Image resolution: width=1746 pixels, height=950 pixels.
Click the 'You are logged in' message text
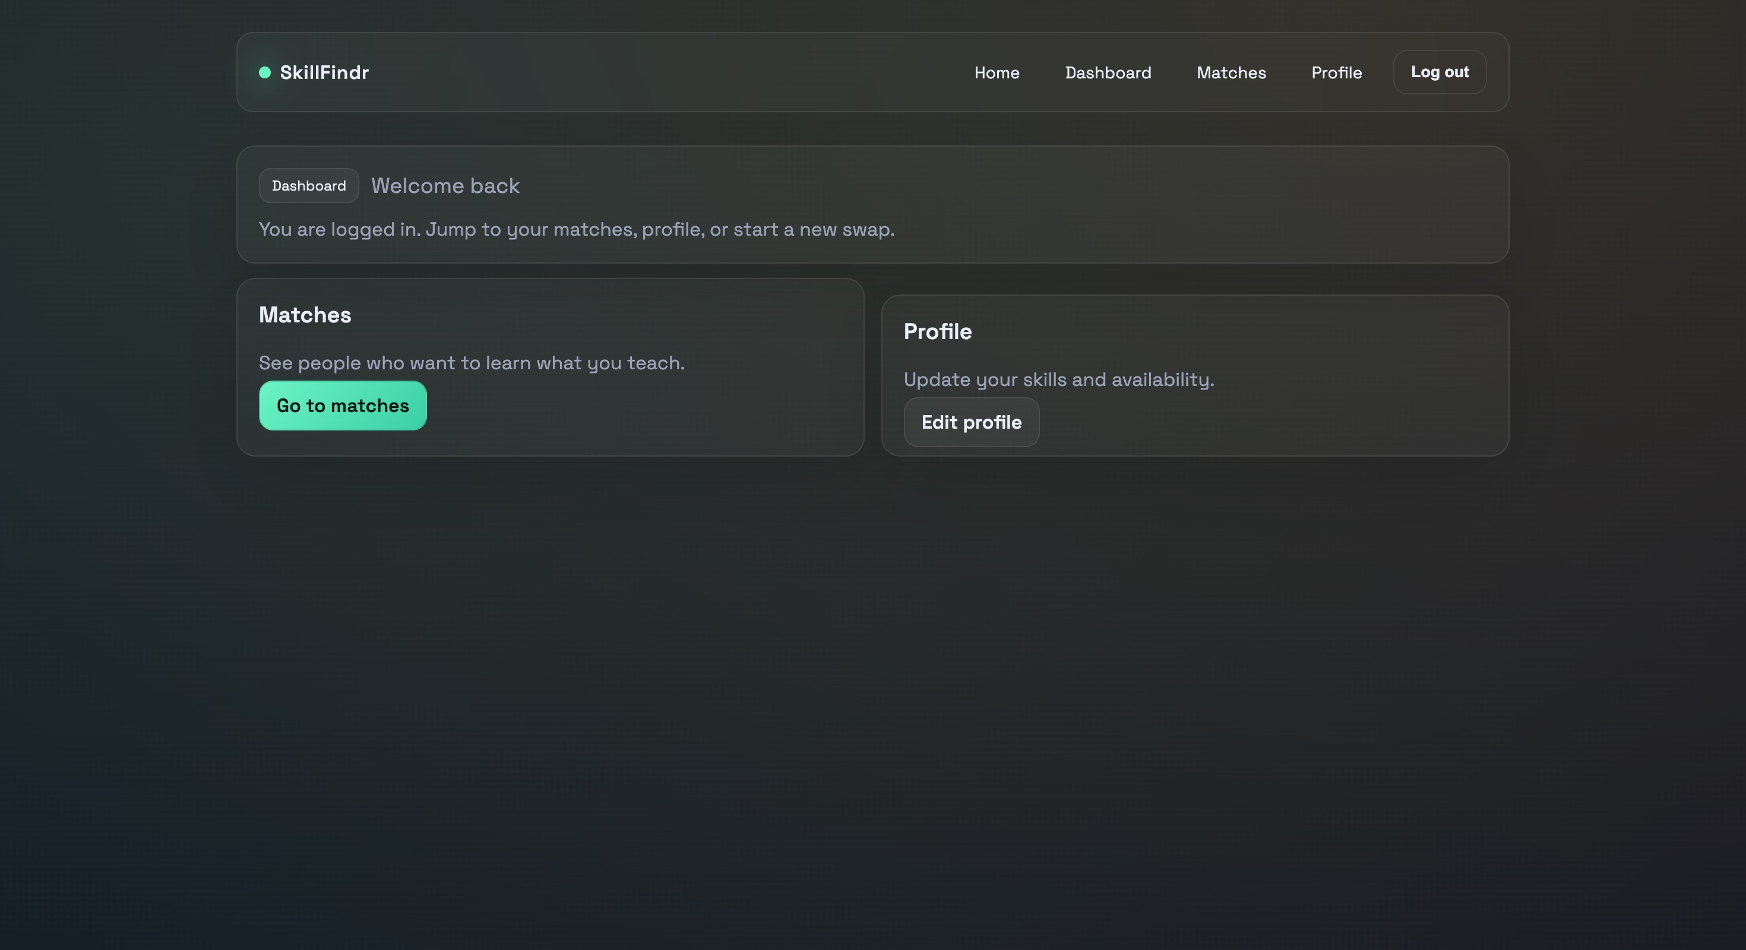(x=576, y=230)
